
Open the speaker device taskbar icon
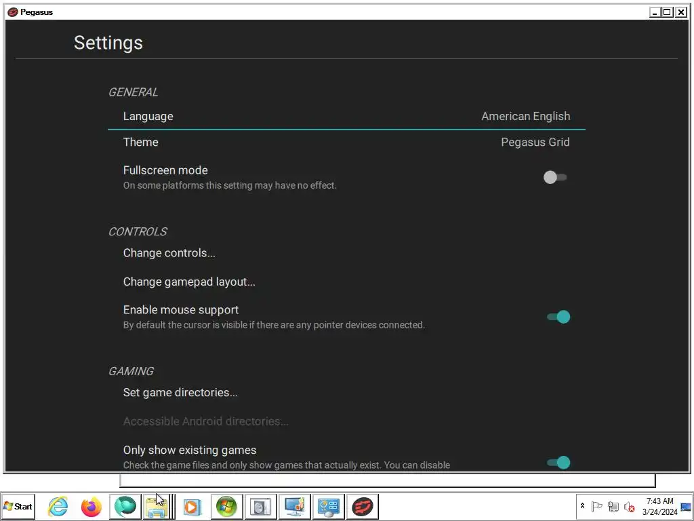click(x=260, y=506)
